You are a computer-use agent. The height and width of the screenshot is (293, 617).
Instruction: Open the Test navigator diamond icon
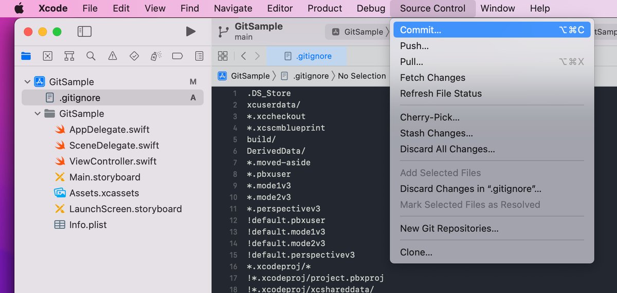pos(134,56)
